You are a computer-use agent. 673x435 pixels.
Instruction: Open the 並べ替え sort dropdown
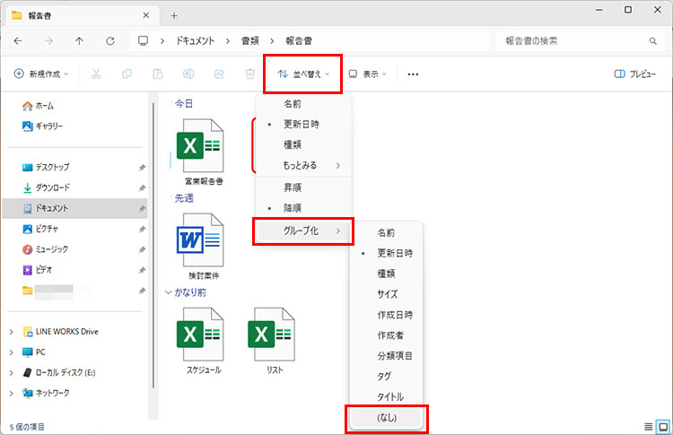tap(303, 74)
